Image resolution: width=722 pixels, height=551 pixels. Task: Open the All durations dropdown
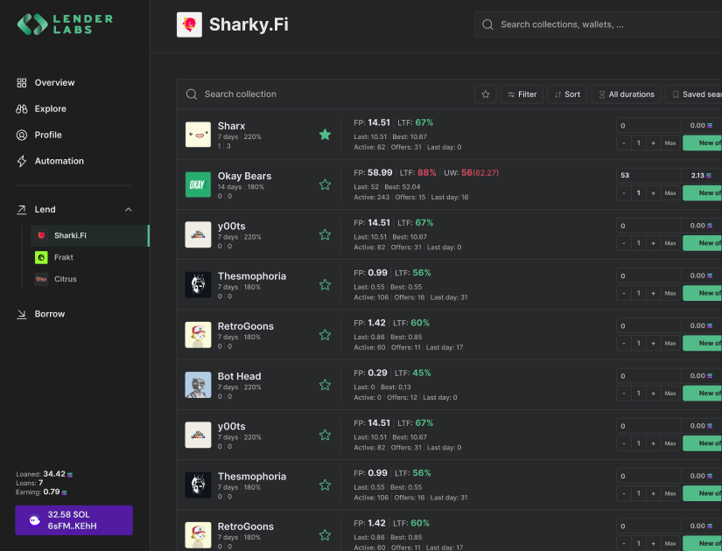coord(624,94)
